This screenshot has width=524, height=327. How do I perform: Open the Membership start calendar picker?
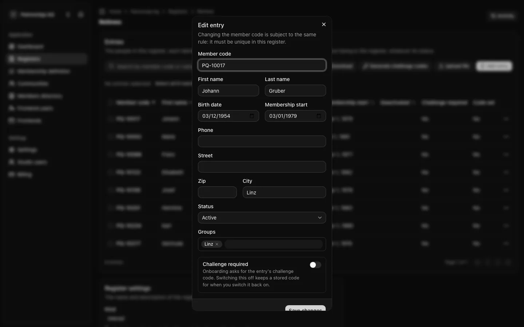[x=319, y=116]
